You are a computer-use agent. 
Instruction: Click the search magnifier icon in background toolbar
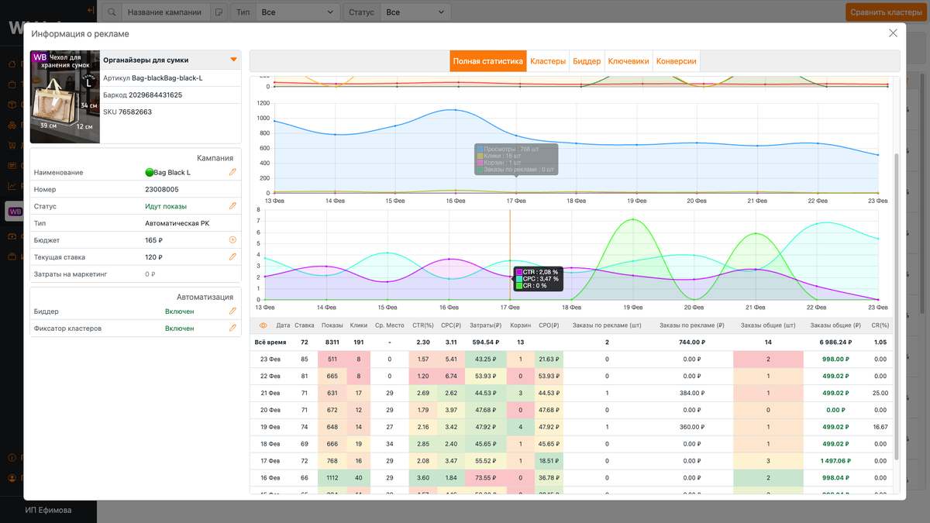pos(112,12)
